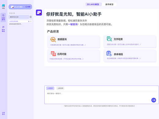The height and width of the screenshot is (119, 159).
Task: Click the 上传文件 upload button
Action: pyautogui.click(x=61, y=88)
